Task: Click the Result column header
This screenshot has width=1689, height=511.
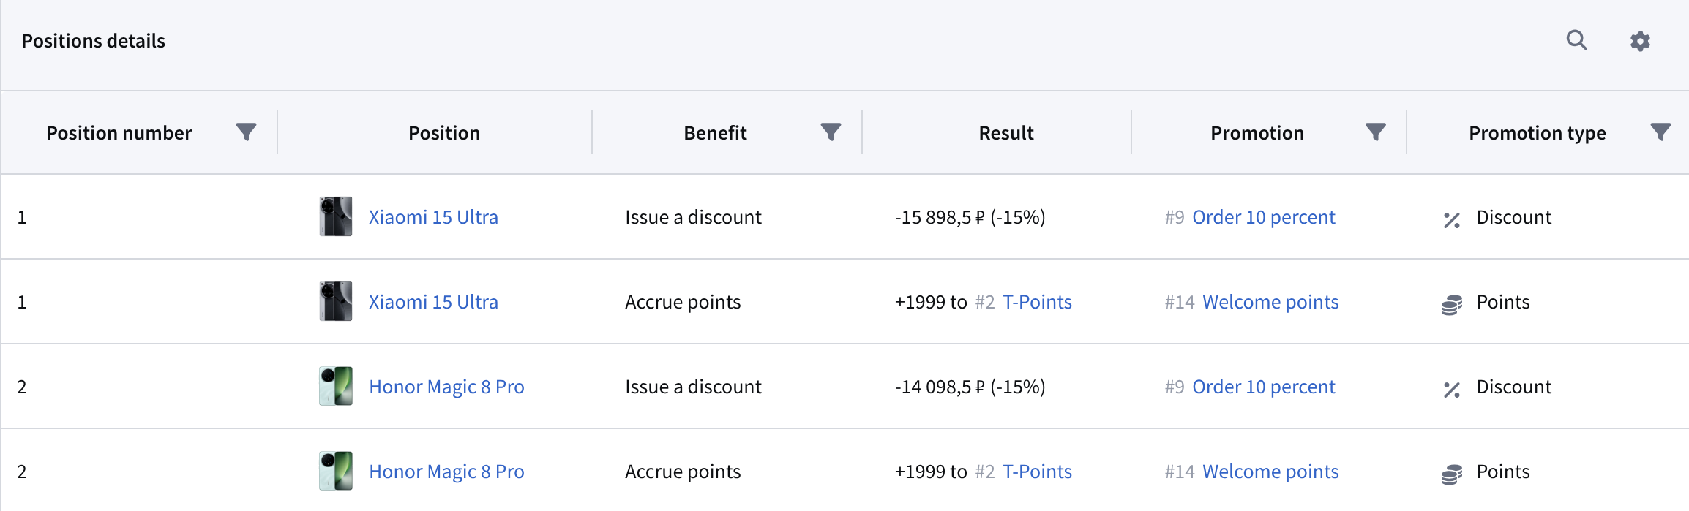Action: click(1005, 133)
